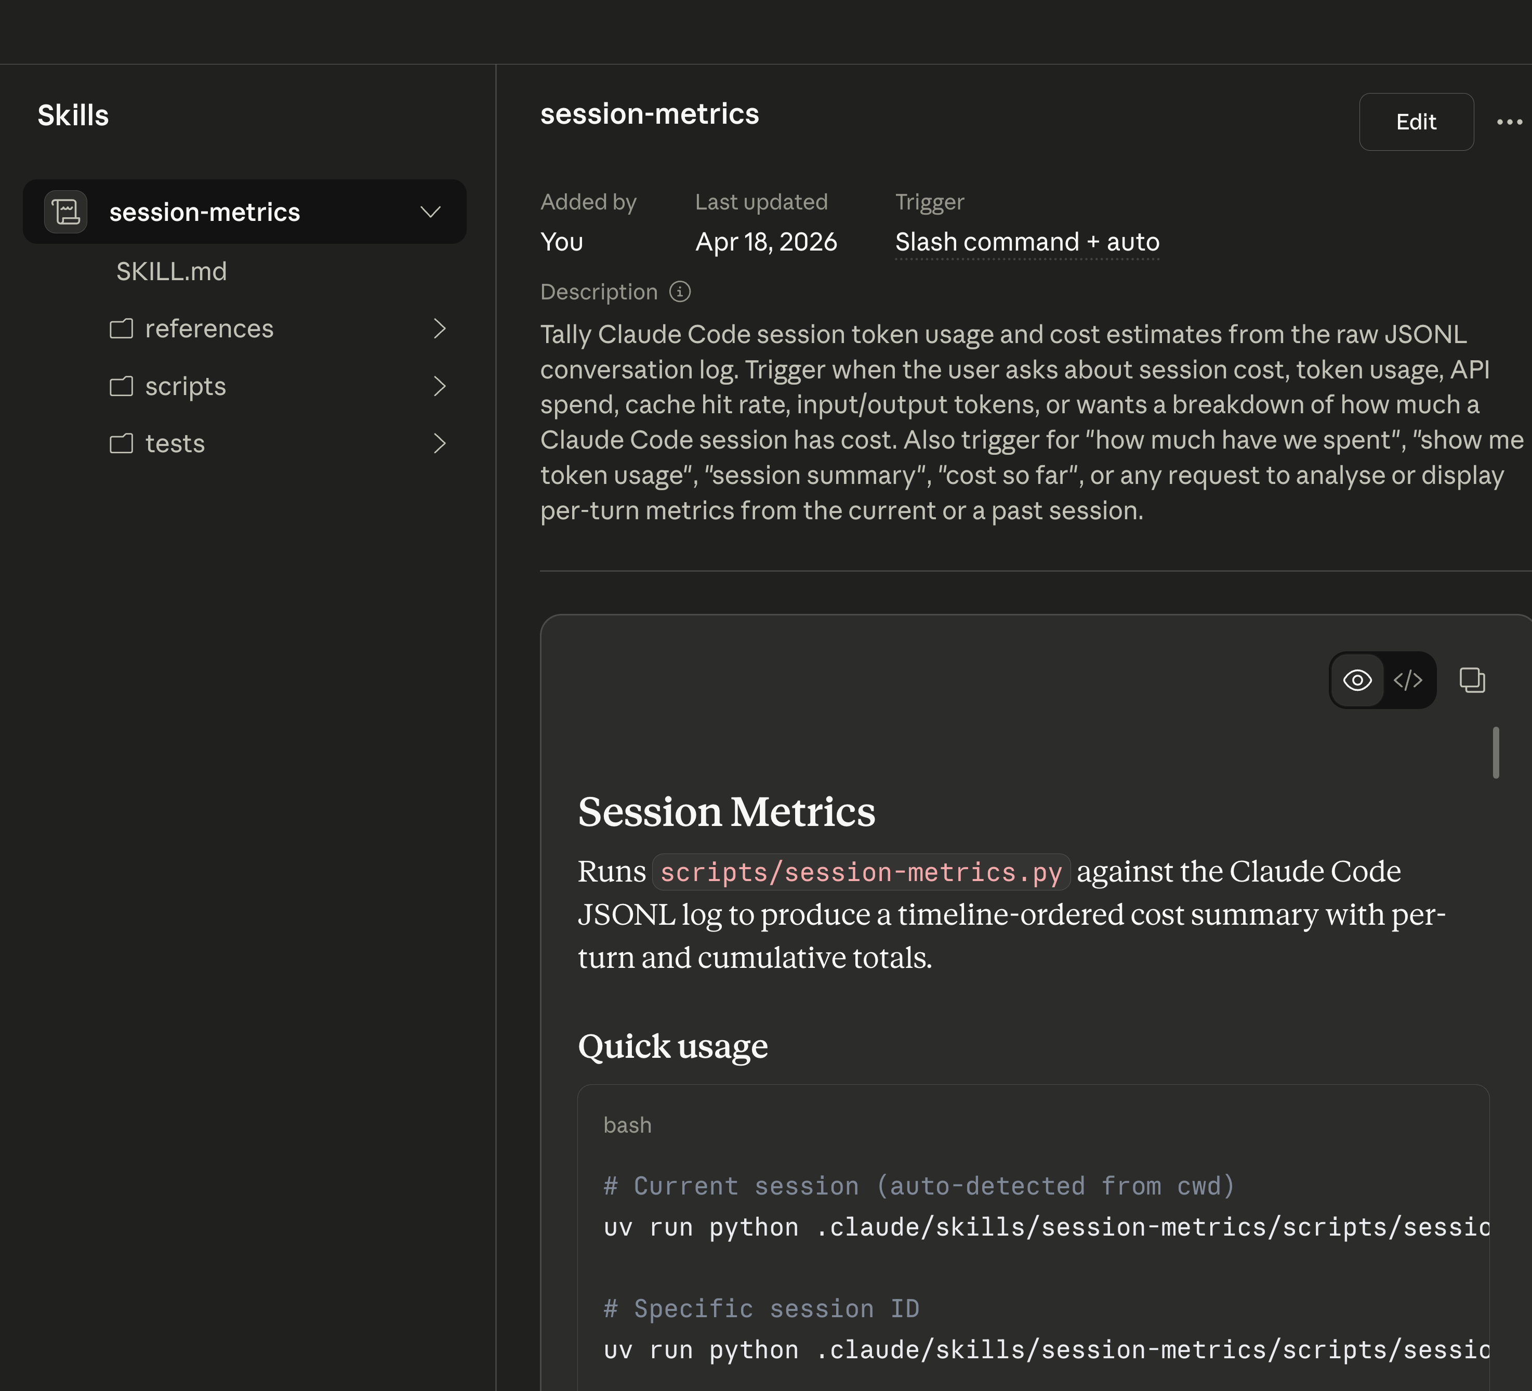Expand the scripts folder chevron
The image size is (1532, 1391).
(x=439, y=387)
